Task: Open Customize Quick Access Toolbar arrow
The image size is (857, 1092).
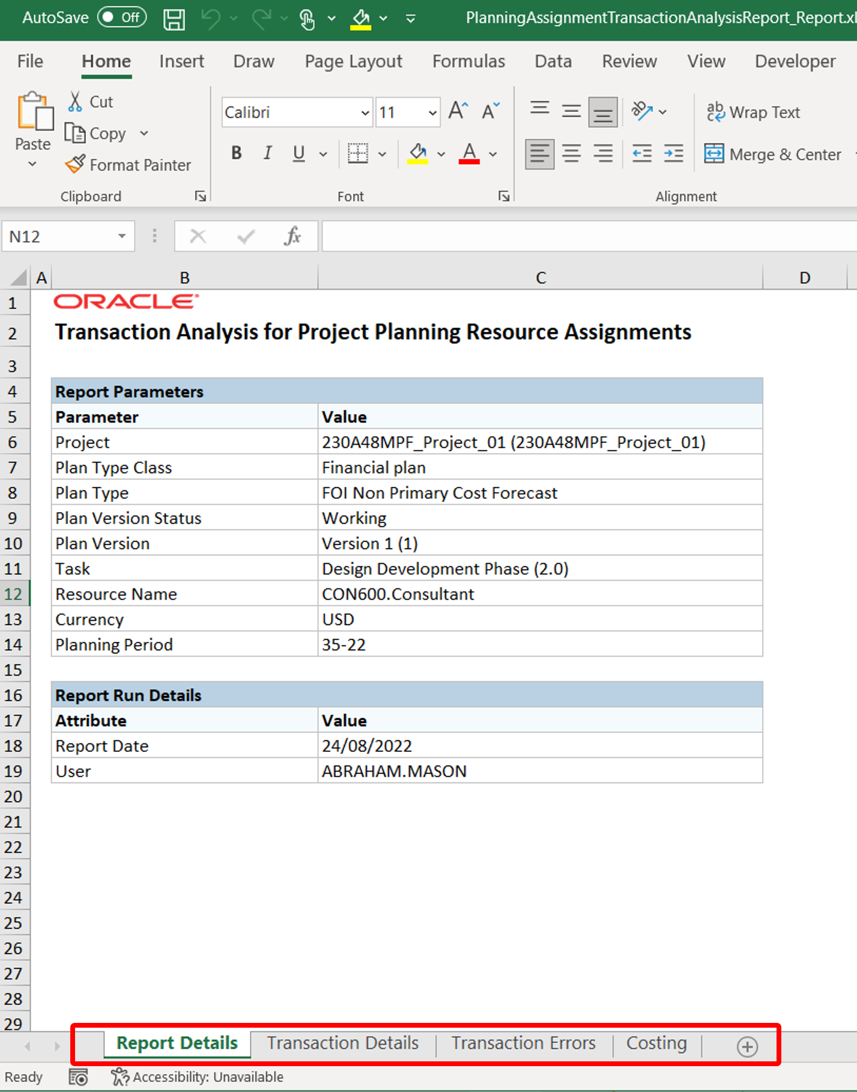Action: [x=411, y=19]
